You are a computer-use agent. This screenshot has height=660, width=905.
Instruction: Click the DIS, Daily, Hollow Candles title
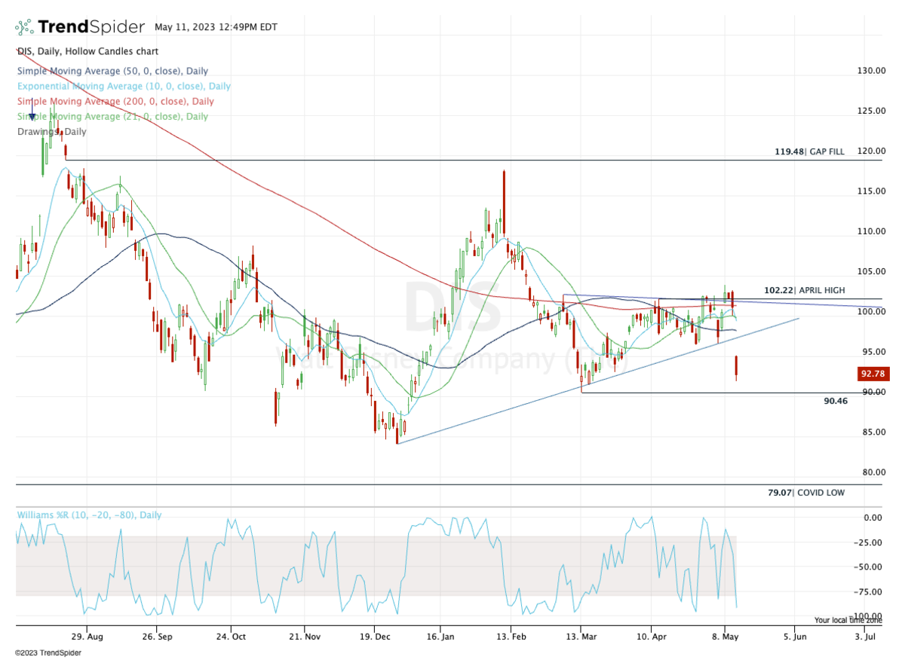(87, 51)
